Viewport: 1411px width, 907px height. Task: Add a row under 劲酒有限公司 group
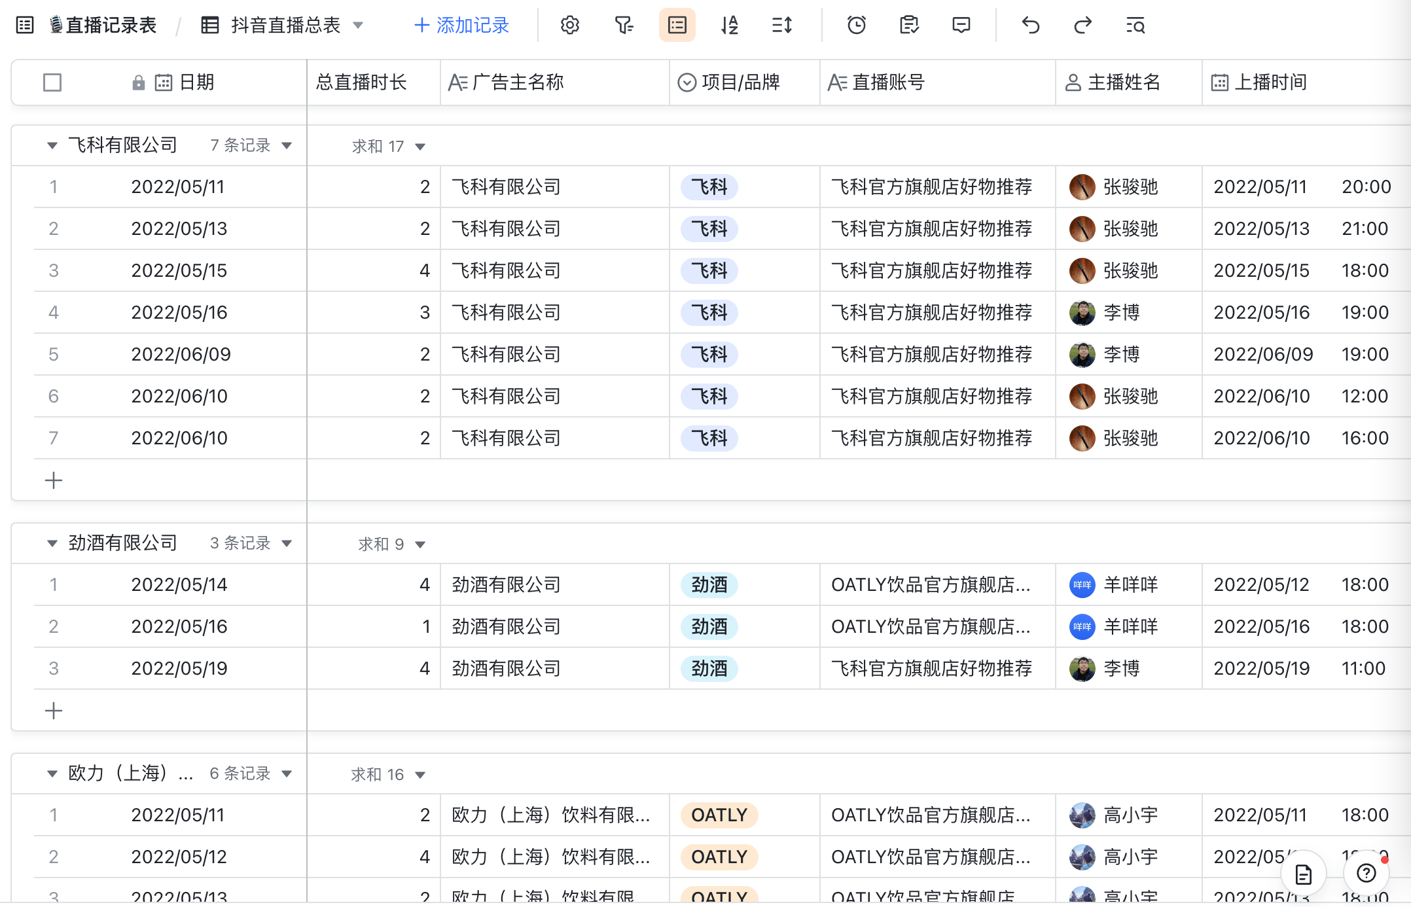pos(54,710)
